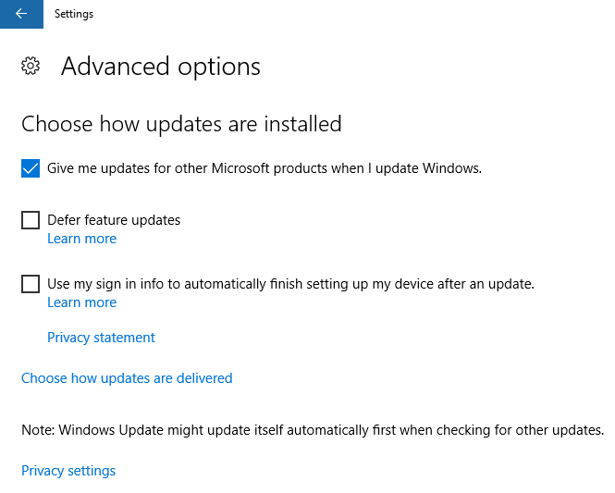Click the Windows Update note paragraph

313,430
